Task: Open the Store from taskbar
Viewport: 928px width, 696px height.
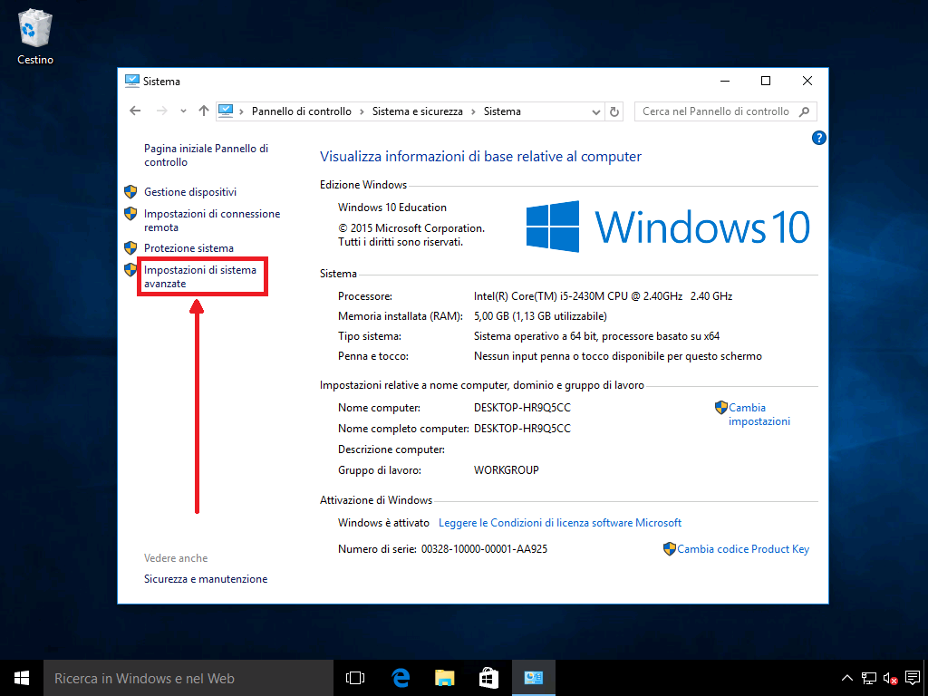Action: tap(488, 678)
